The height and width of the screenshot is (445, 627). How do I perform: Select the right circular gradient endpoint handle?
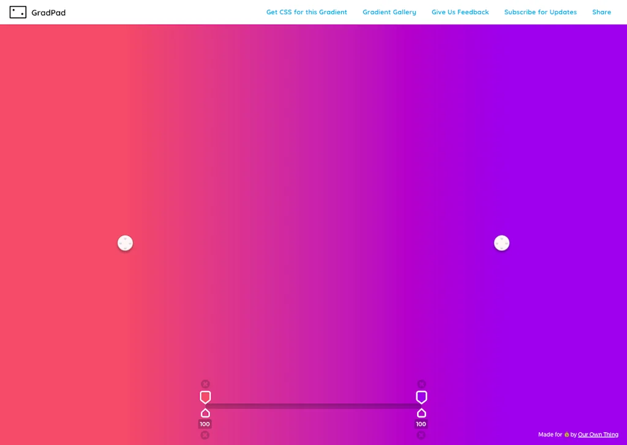501,243
